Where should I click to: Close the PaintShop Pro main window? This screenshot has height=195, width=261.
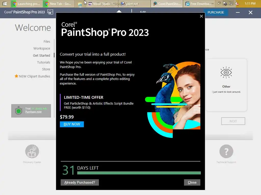point(250,12)
